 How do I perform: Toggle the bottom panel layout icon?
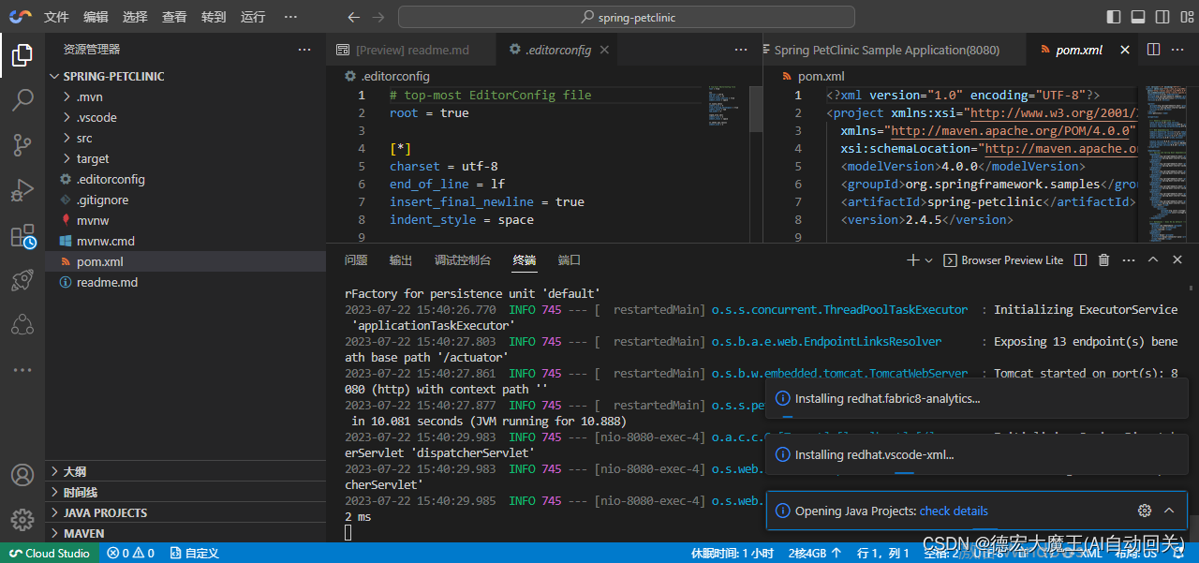pos(1138,17)
